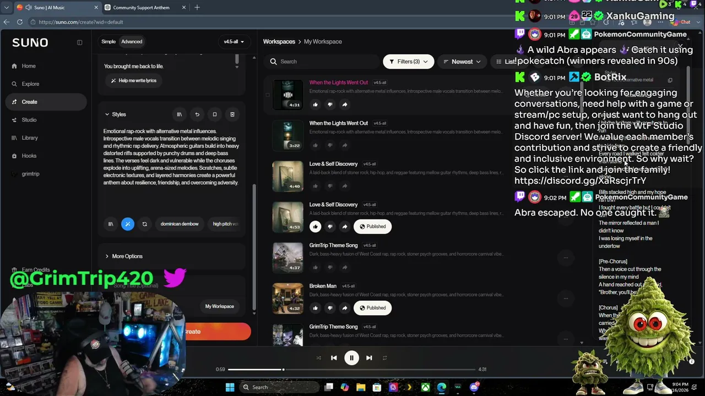Viewport: 705px width, 396px height.
Task: Dislike the 4:40 Love & Self Discovery track
Action: click(x=330, y=186)
